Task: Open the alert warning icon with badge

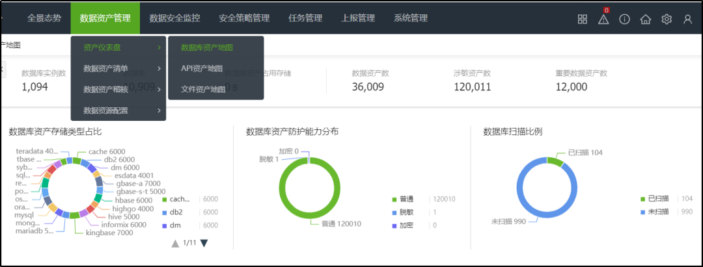Action: (603, 19)
